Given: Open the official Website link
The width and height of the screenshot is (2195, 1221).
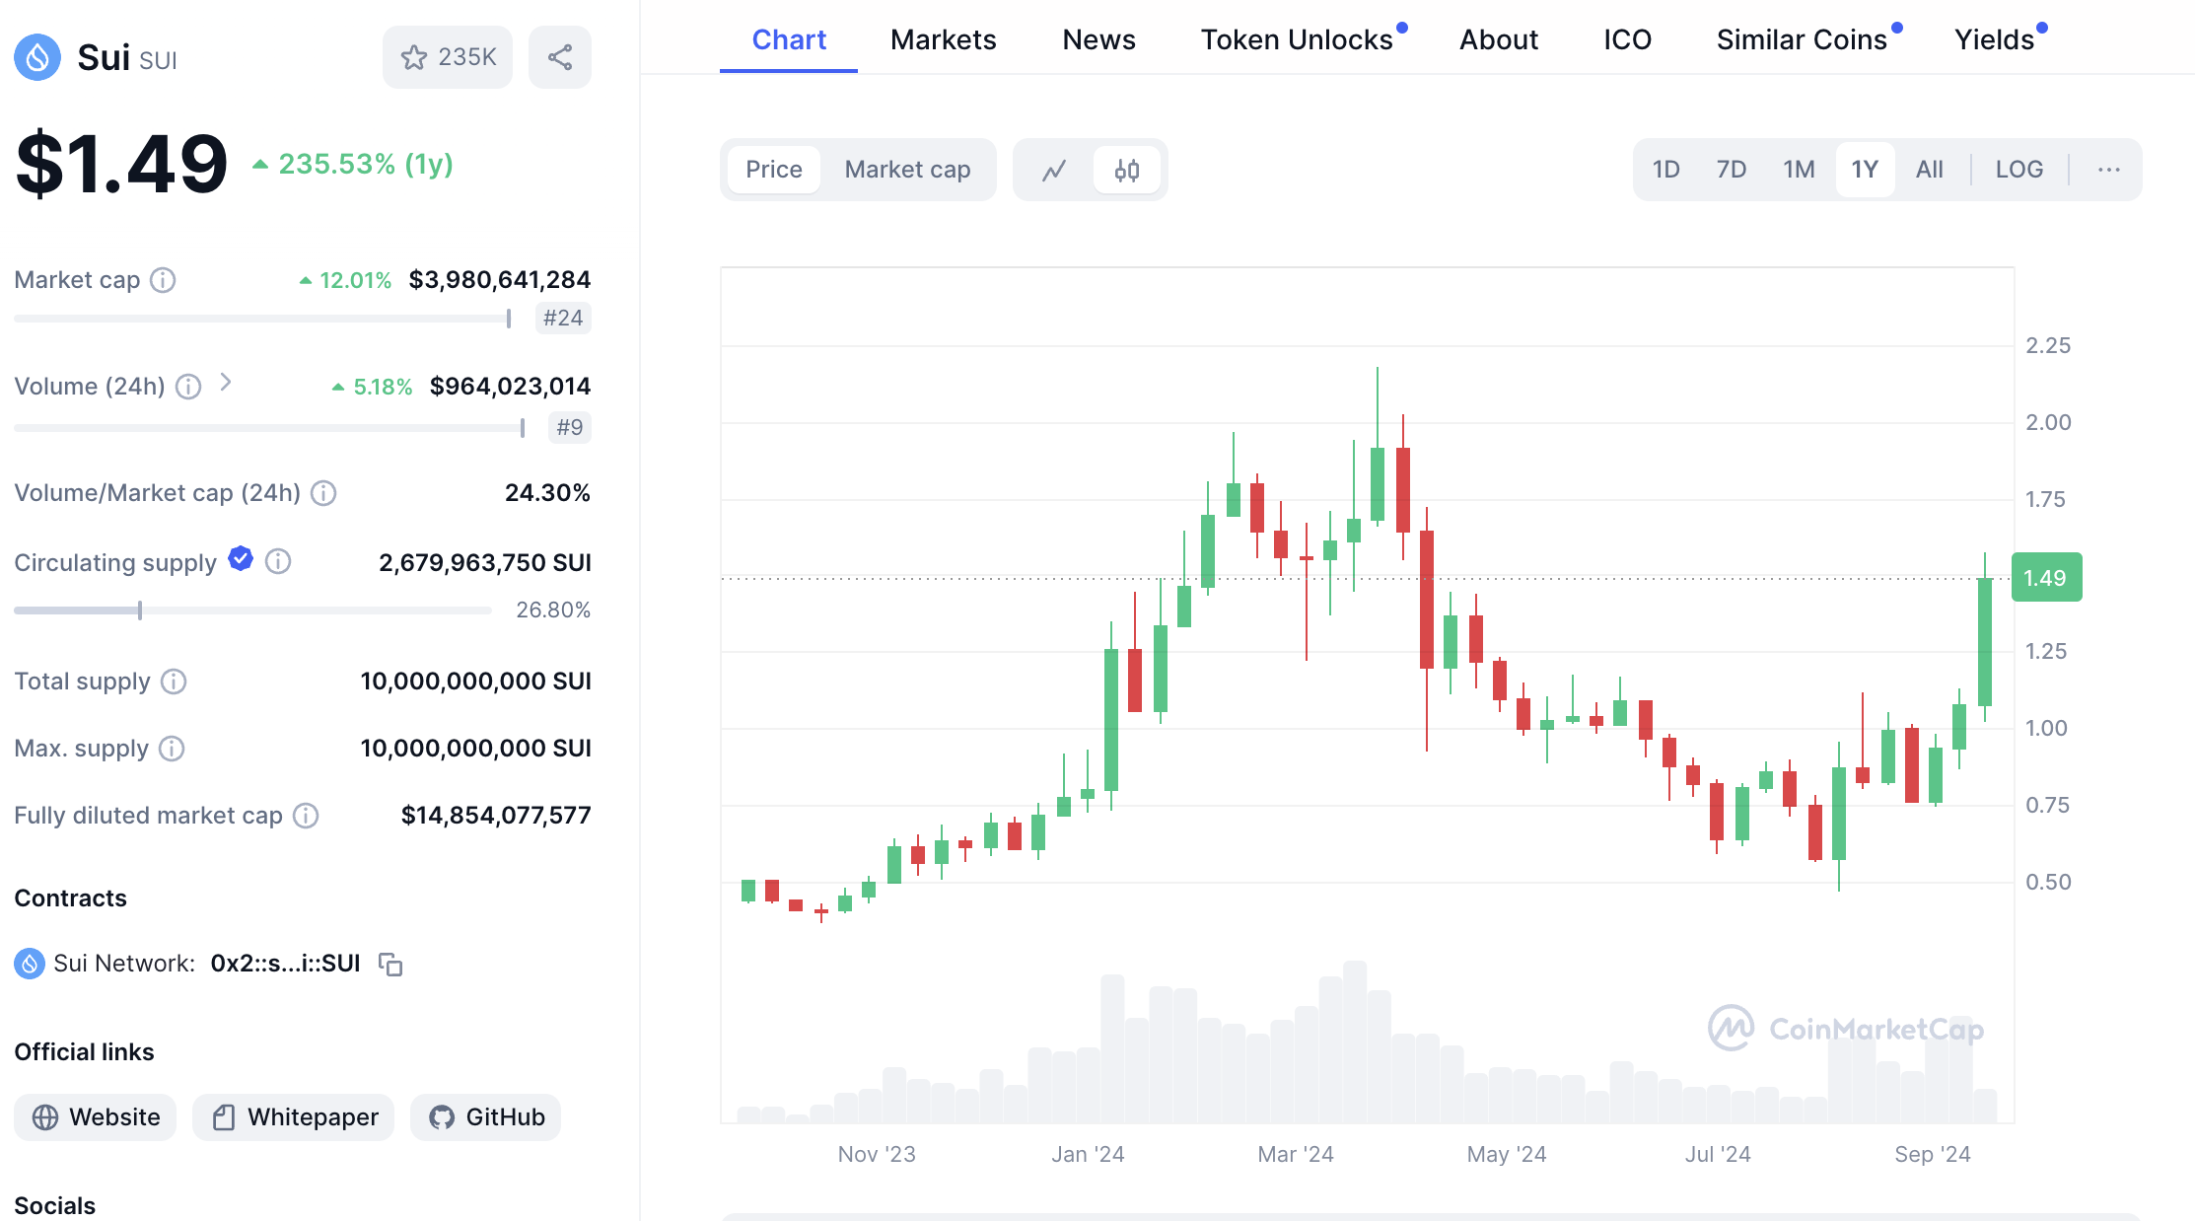Looking at the screenshot, I should (x=96, y=1117).
